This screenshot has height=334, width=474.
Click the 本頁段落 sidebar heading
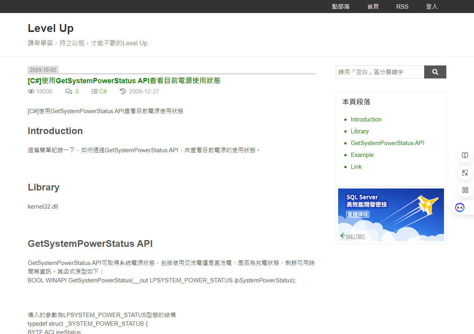click(356, 102)
